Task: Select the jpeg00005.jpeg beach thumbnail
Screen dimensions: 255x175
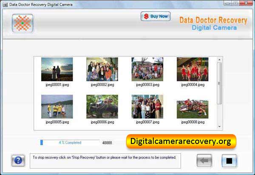Action: point(57,106)
